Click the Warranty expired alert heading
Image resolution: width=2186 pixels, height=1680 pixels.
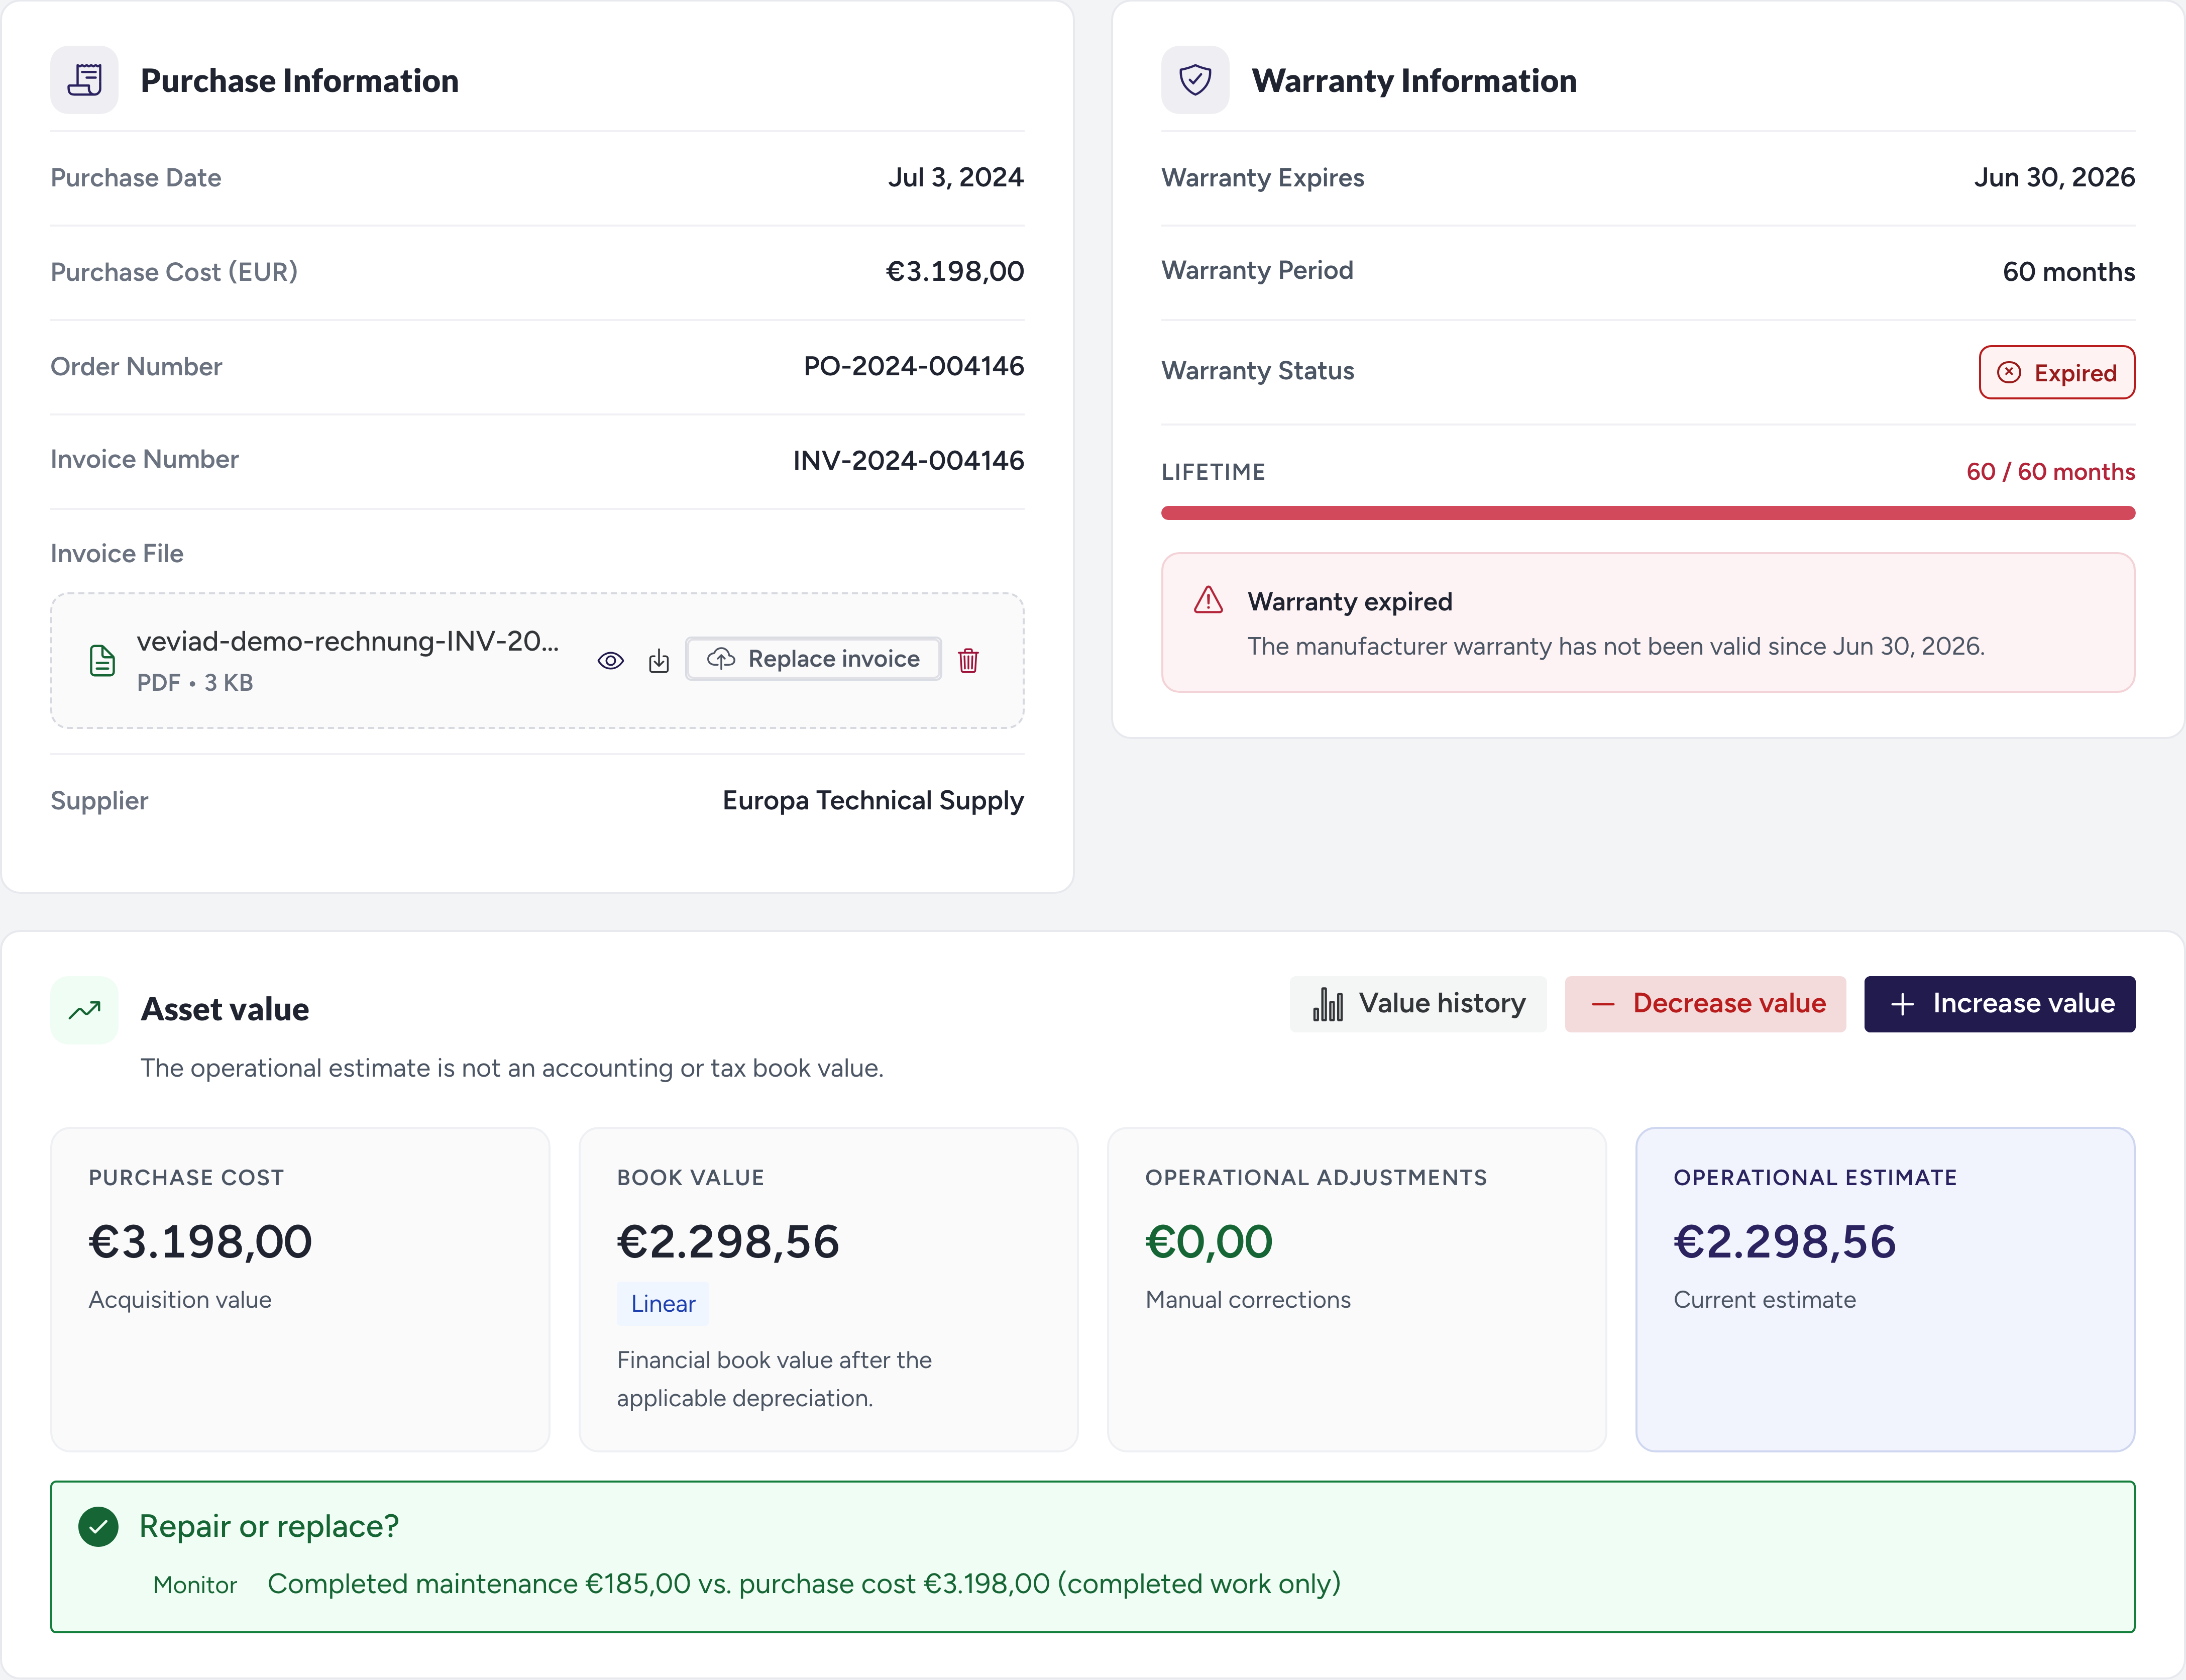coord(1349,602)
